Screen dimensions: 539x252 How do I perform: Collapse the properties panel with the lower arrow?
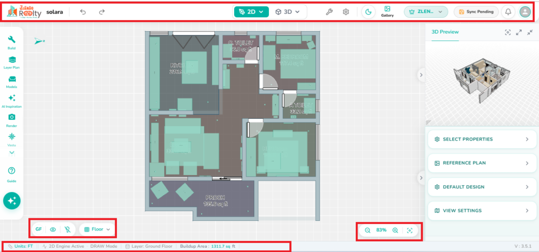[x=422, y=177]
